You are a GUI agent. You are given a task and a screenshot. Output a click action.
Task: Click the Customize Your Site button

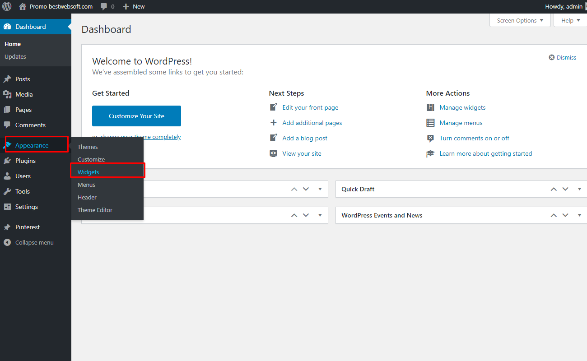point(136,116)
